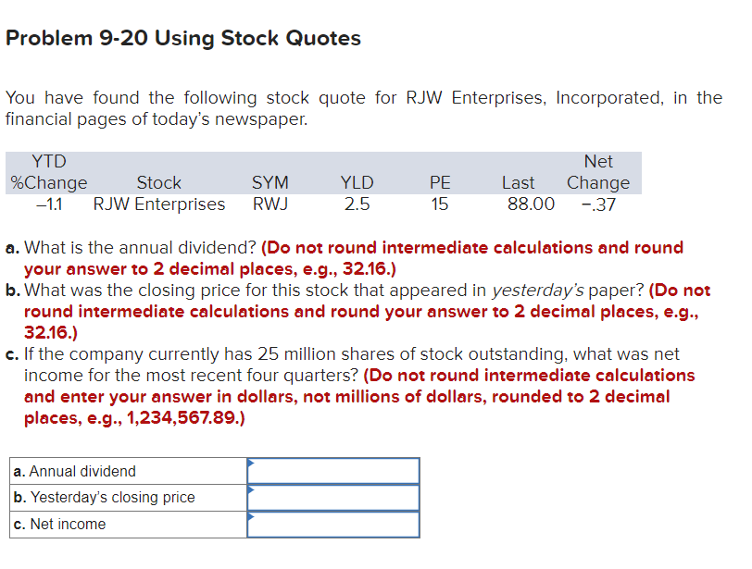
Task: Select the YTD %Change column header
Action: (48, 172)
